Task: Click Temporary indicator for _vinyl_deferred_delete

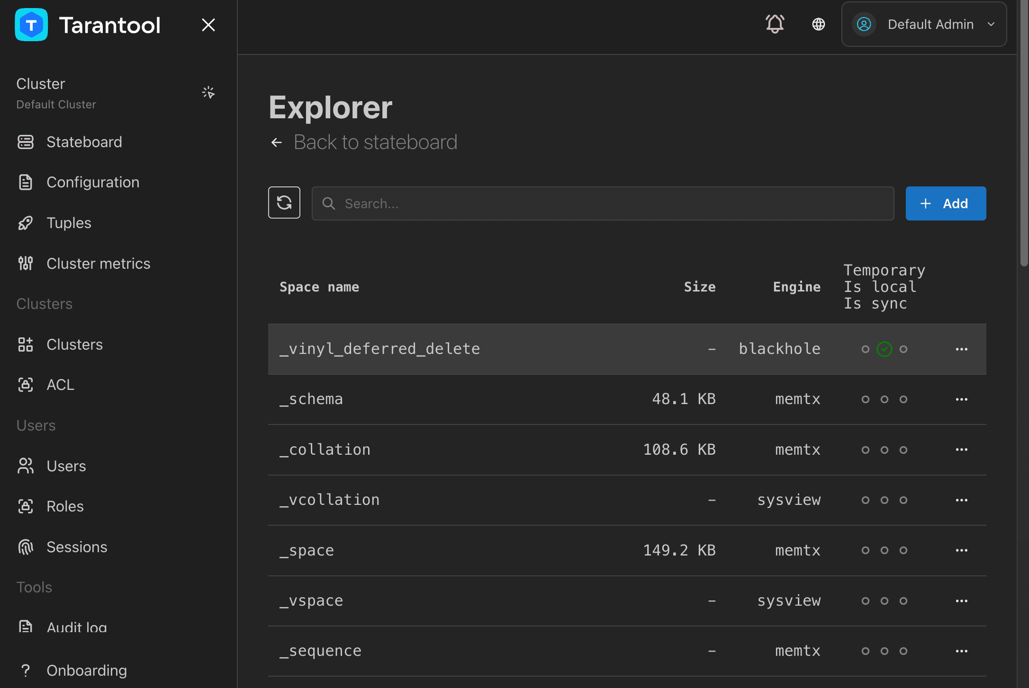Action: tap(866, 349)
